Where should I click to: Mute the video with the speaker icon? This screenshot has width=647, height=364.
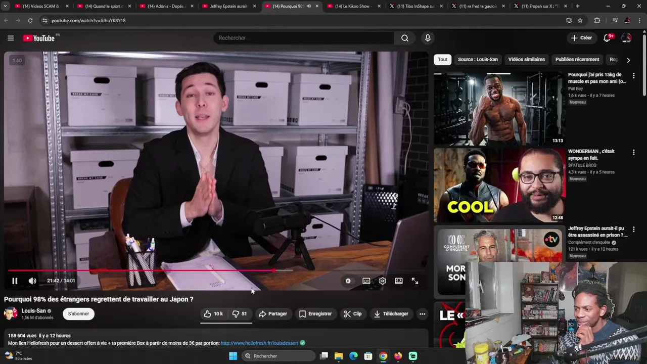[32, 281]
